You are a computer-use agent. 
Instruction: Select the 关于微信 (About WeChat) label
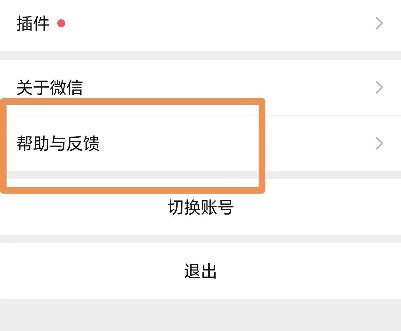click(x=49, y=88)
